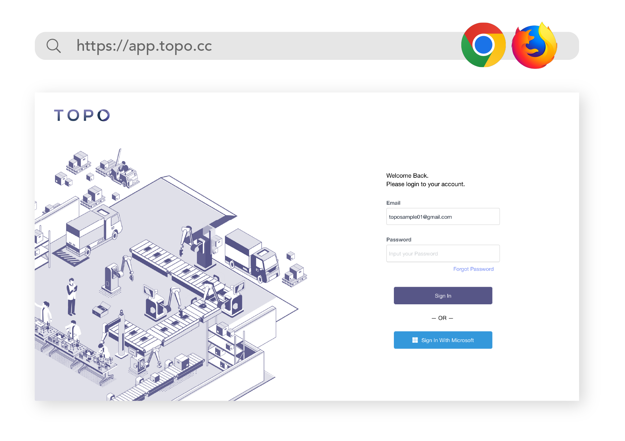Select the address bar URL https://app.topo.cc
Image resolution: width=625 pixels, height=441 pixels.
(144, 46)
